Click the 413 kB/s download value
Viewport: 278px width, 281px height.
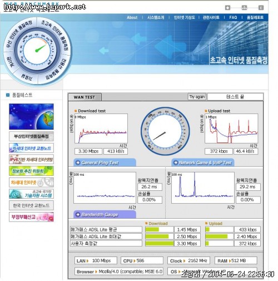(116, 151)
